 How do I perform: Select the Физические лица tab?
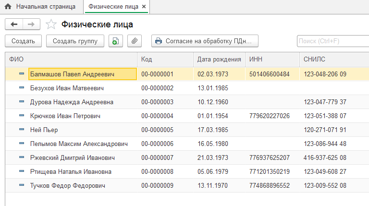coord(113,7)
